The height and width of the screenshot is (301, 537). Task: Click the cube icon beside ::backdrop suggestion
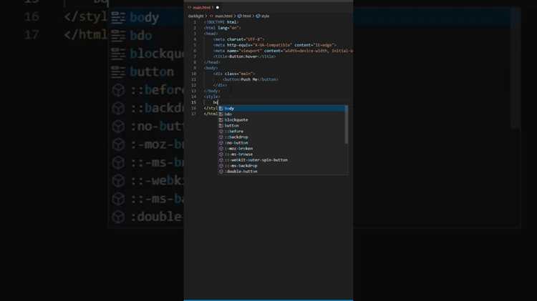(221, 137)
